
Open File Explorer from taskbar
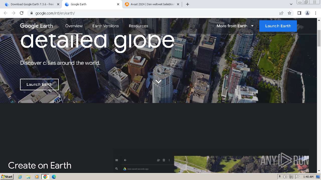[28, 177]
